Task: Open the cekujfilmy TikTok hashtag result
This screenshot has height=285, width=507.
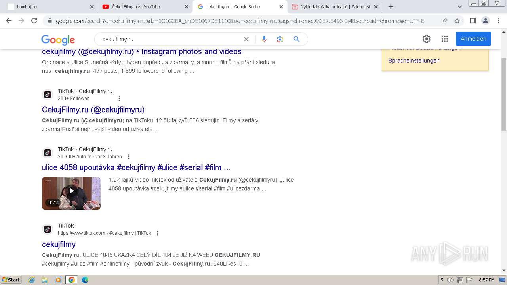Action: [x=59, y=244]
